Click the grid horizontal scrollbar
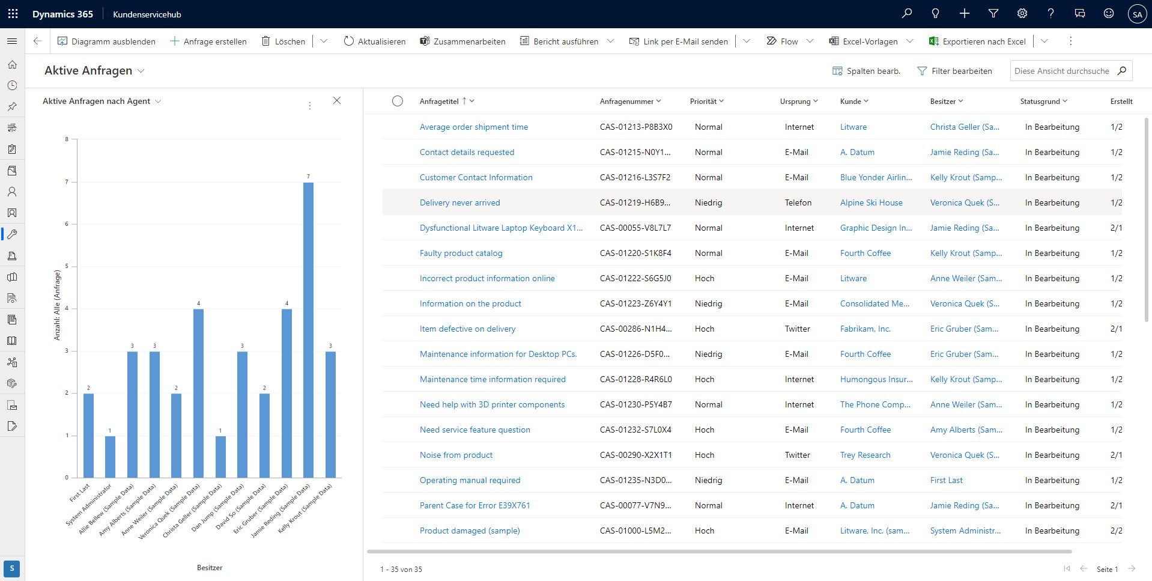1152x581 pixels. coord(719,551)
